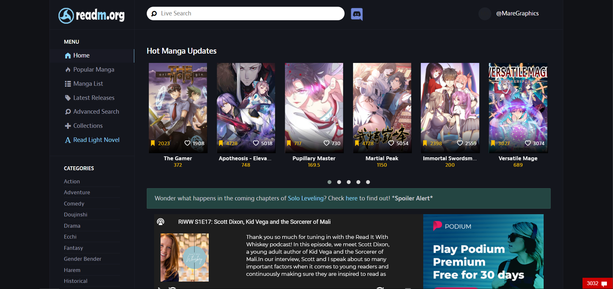Click the Whiskey podcast cover image

coord(185,258)
